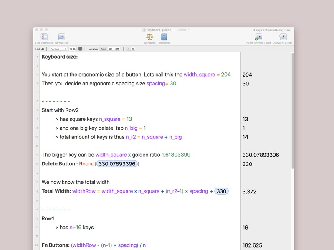
Task: Open the Answer Palette icon
Action: 283,37
